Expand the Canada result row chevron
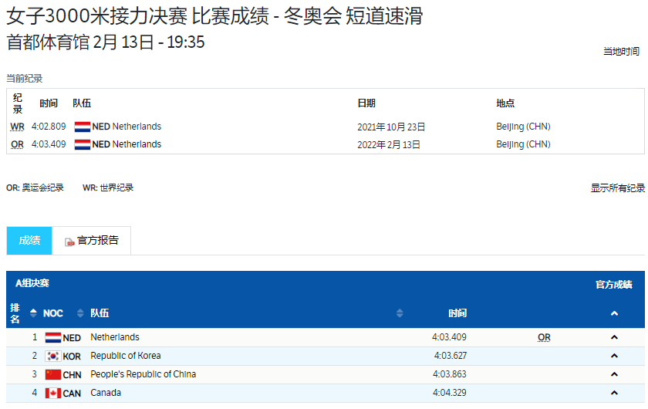Image resolution: width=648 pixels, height=409 pixels. [x=614, y=394]
